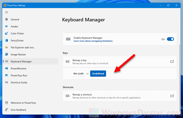Screen dimensions: 183x118
Task: Click the Welcome to PowerToys icon
Action: (x=7, y=103)
